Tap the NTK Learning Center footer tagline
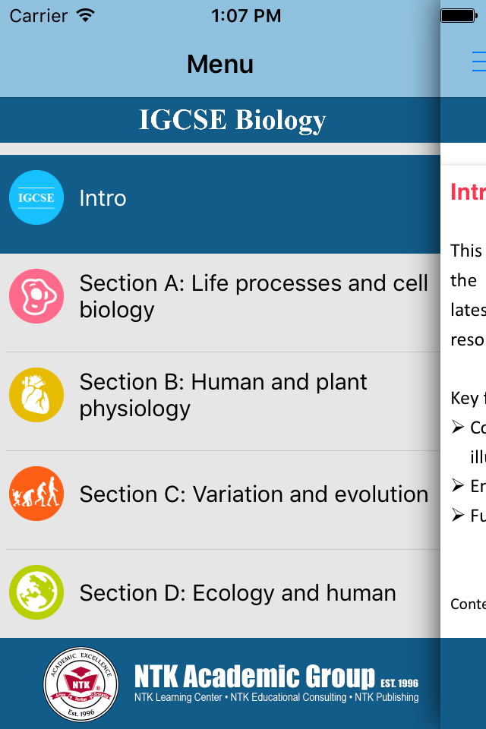Image resolution: width=486 pixels, height=729 pixels. (276, 697)
